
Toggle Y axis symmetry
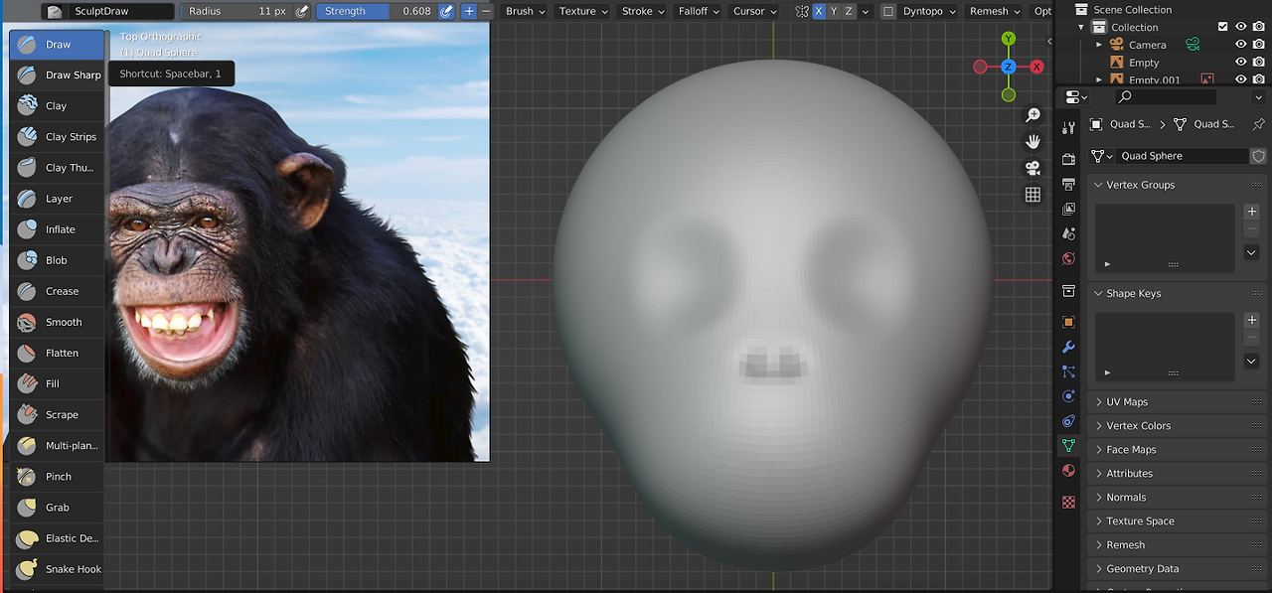click(834, 11)
